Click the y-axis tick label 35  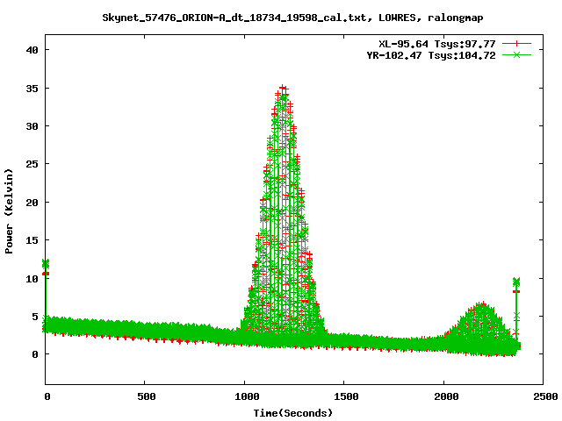32,89
